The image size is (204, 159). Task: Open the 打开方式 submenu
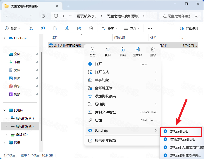click(x=123, y=72)
